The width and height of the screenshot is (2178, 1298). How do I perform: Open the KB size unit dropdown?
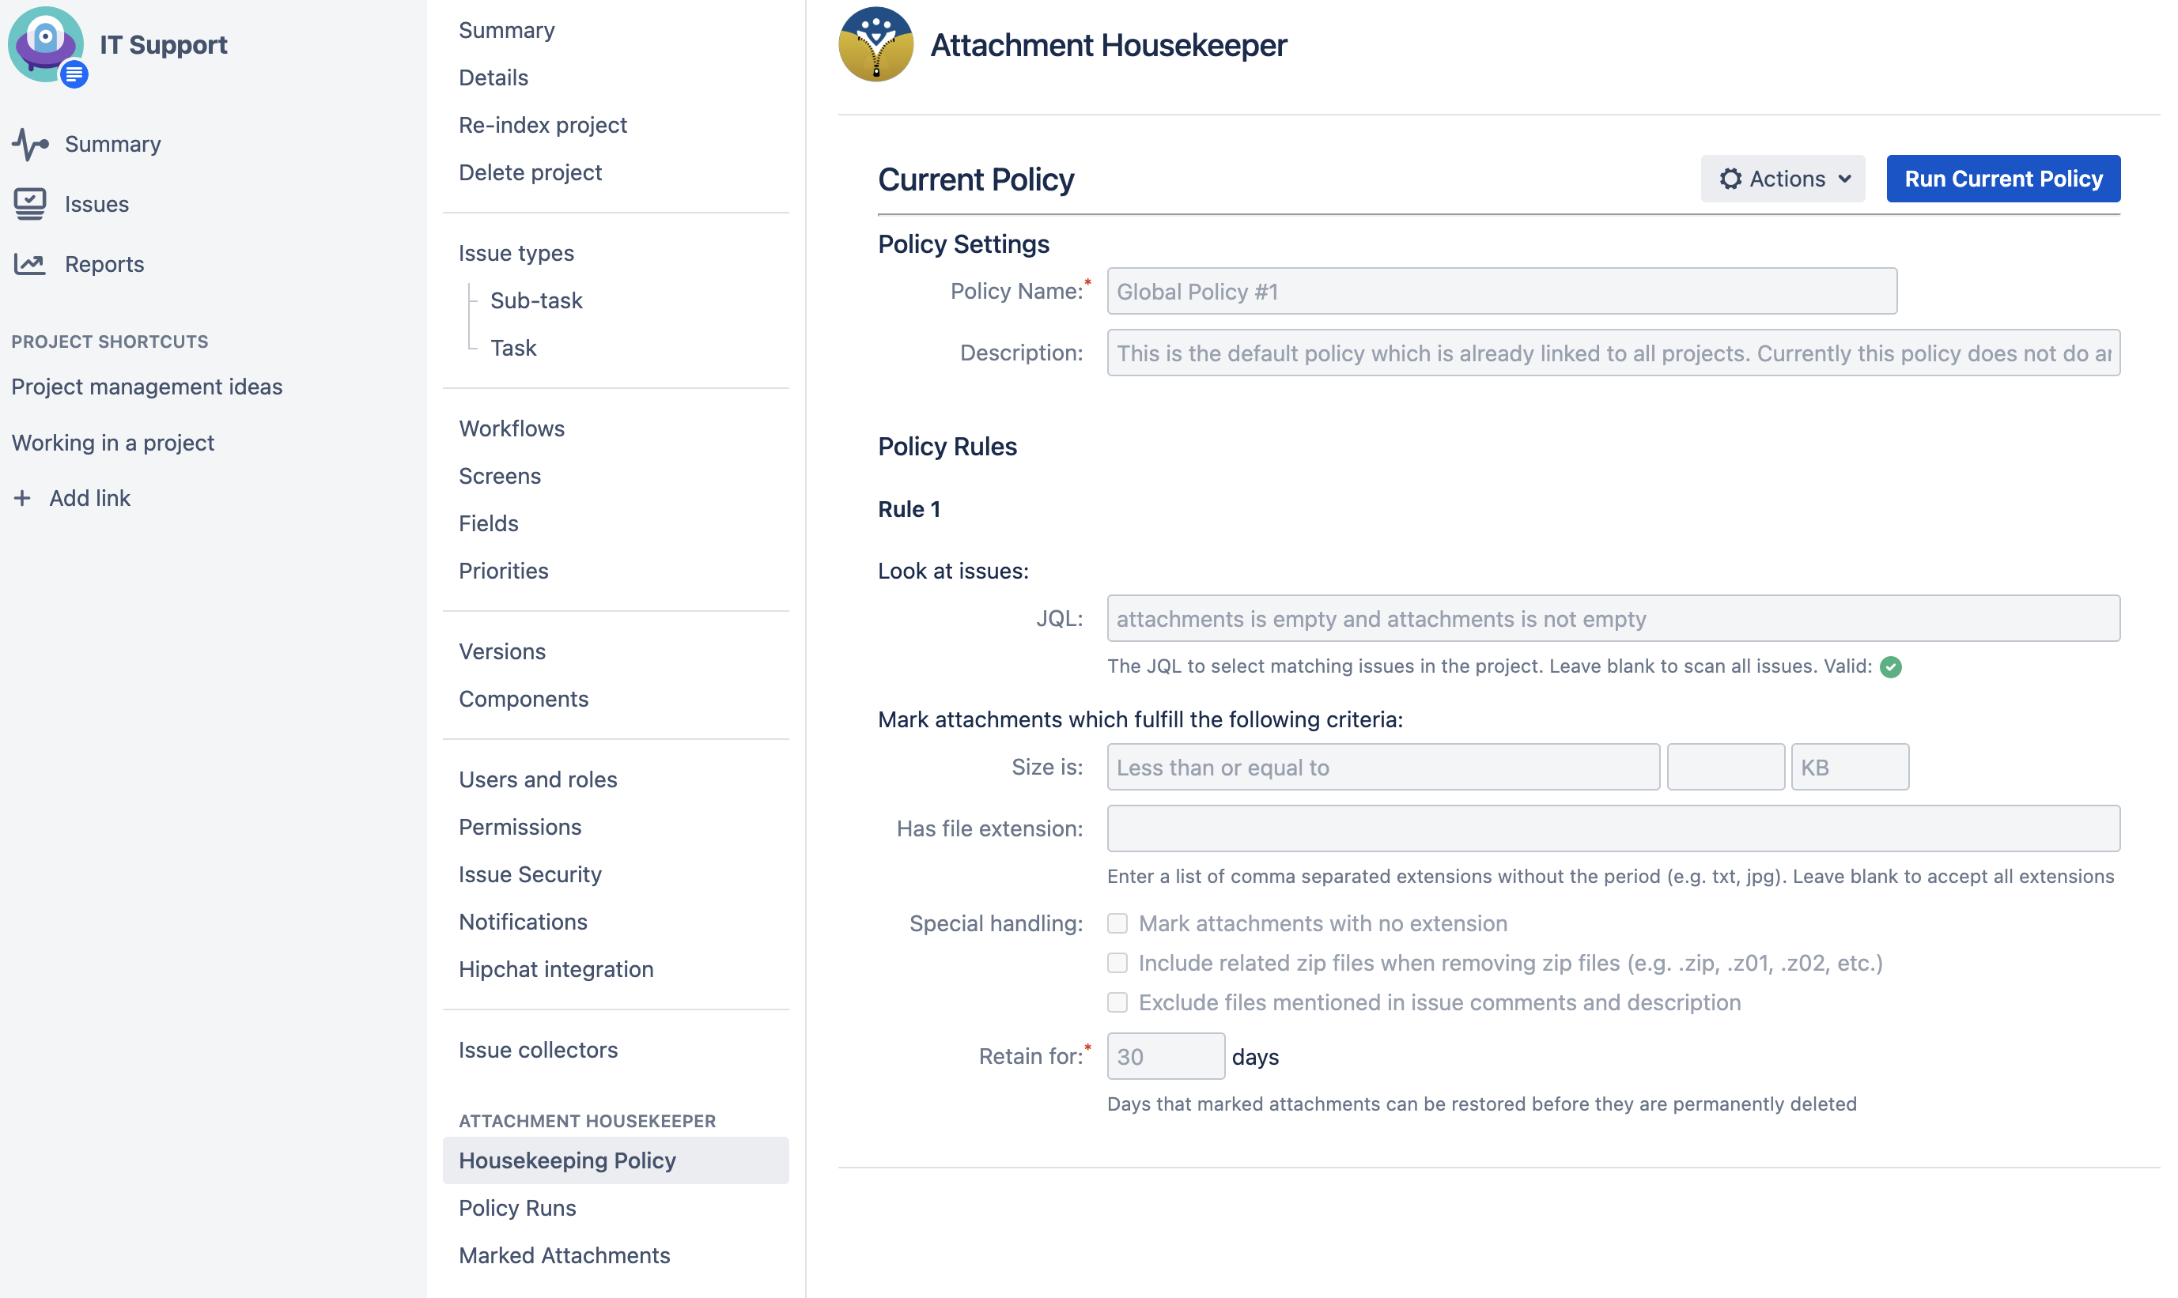tap(1849, 767)
